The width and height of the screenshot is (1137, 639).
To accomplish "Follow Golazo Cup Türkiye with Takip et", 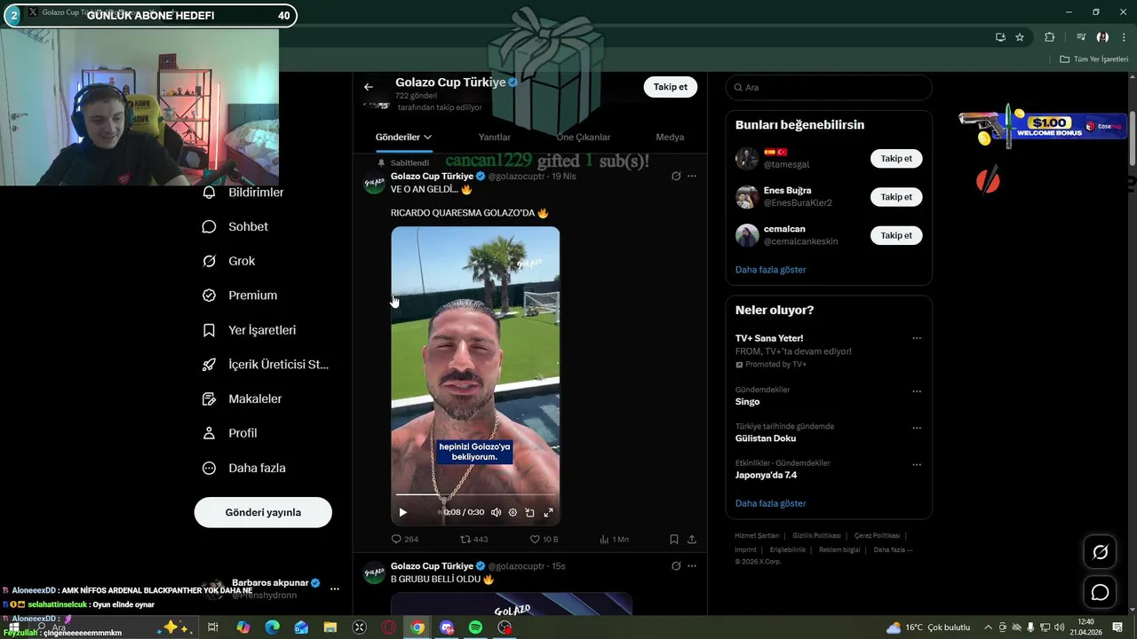I will coord(671,87).
